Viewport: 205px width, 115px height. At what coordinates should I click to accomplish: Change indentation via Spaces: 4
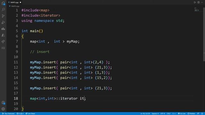pyautogui.click(x=155, y=114)
